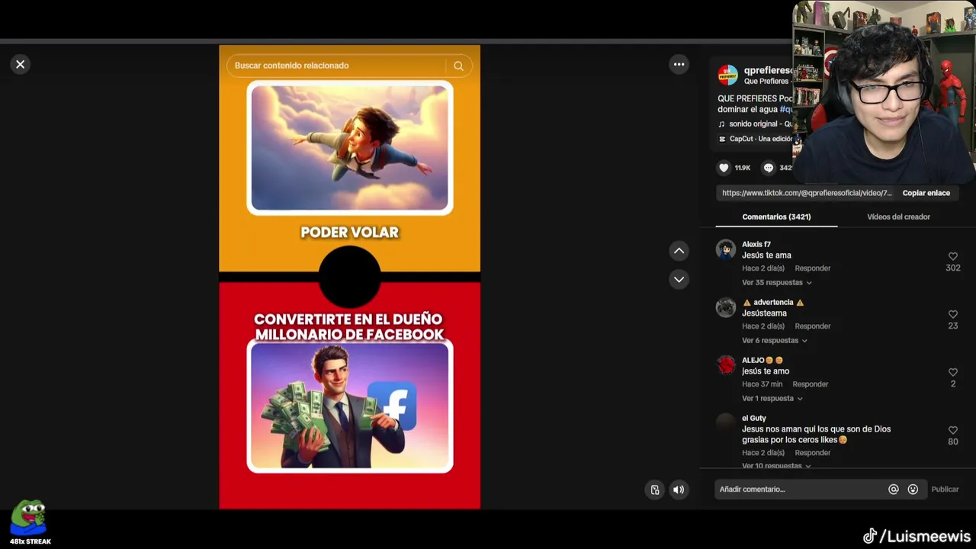Screen dimensions: 976x549
Task: Like the comment 'Jesústeama'
Action: [x=952, y=315]
